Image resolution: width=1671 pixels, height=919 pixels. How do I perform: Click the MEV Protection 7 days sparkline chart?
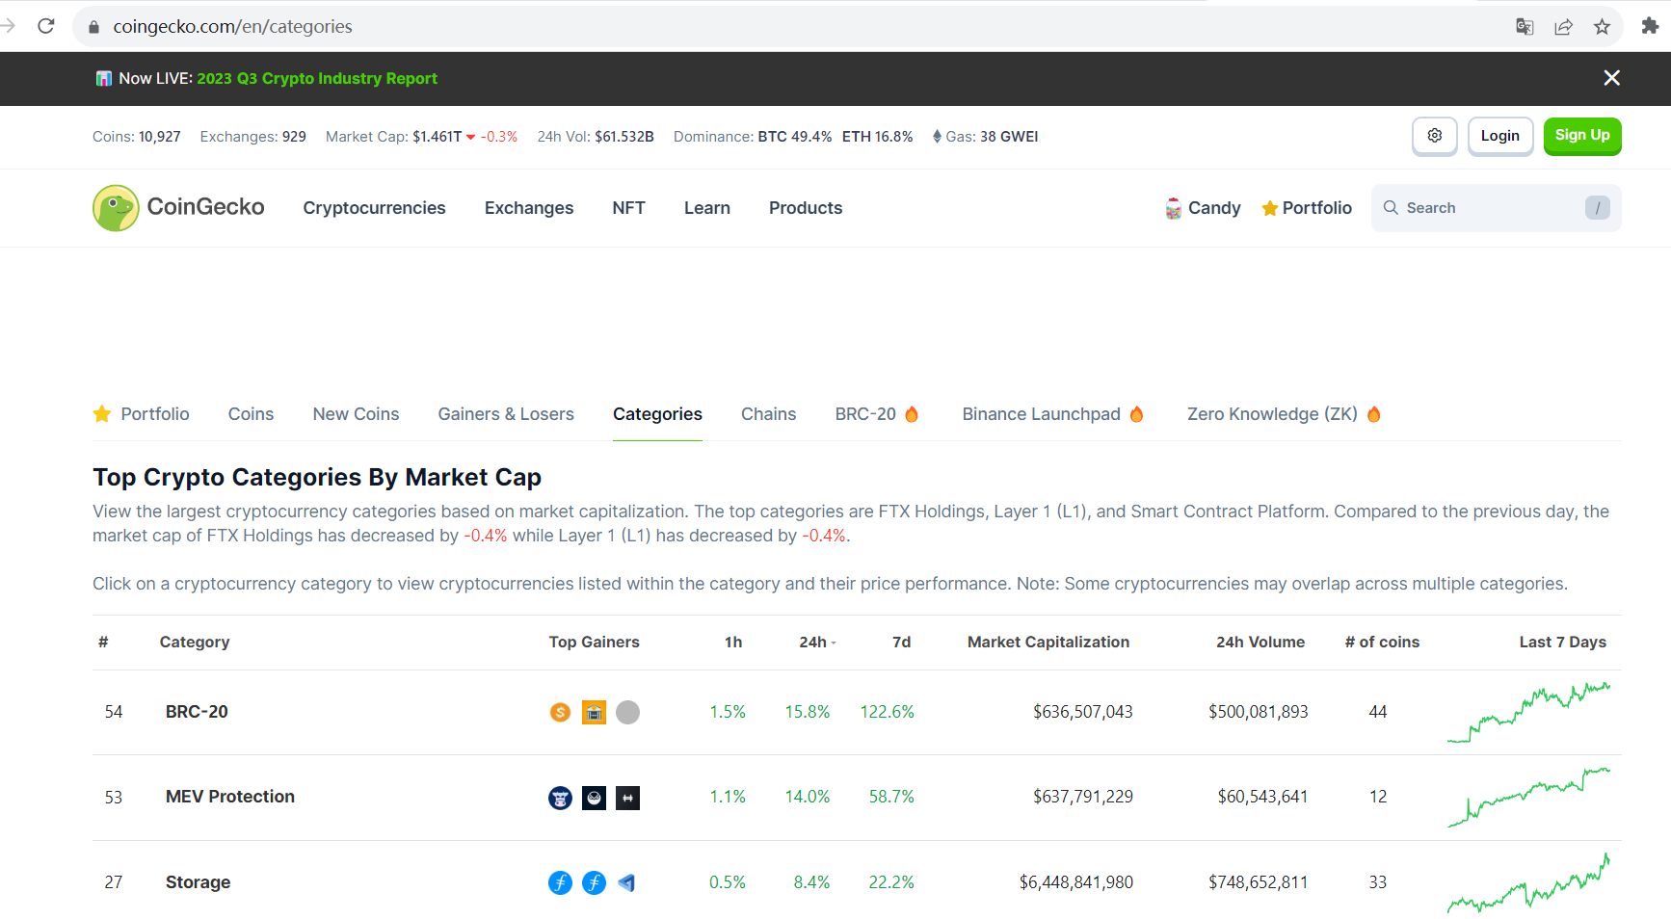pyautogui.click(x=1528, y=797)
